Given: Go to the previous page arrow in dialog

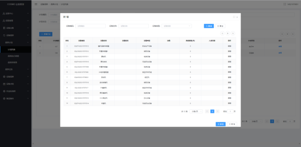Looking at the screenshot, I should [x=207, y=111].
